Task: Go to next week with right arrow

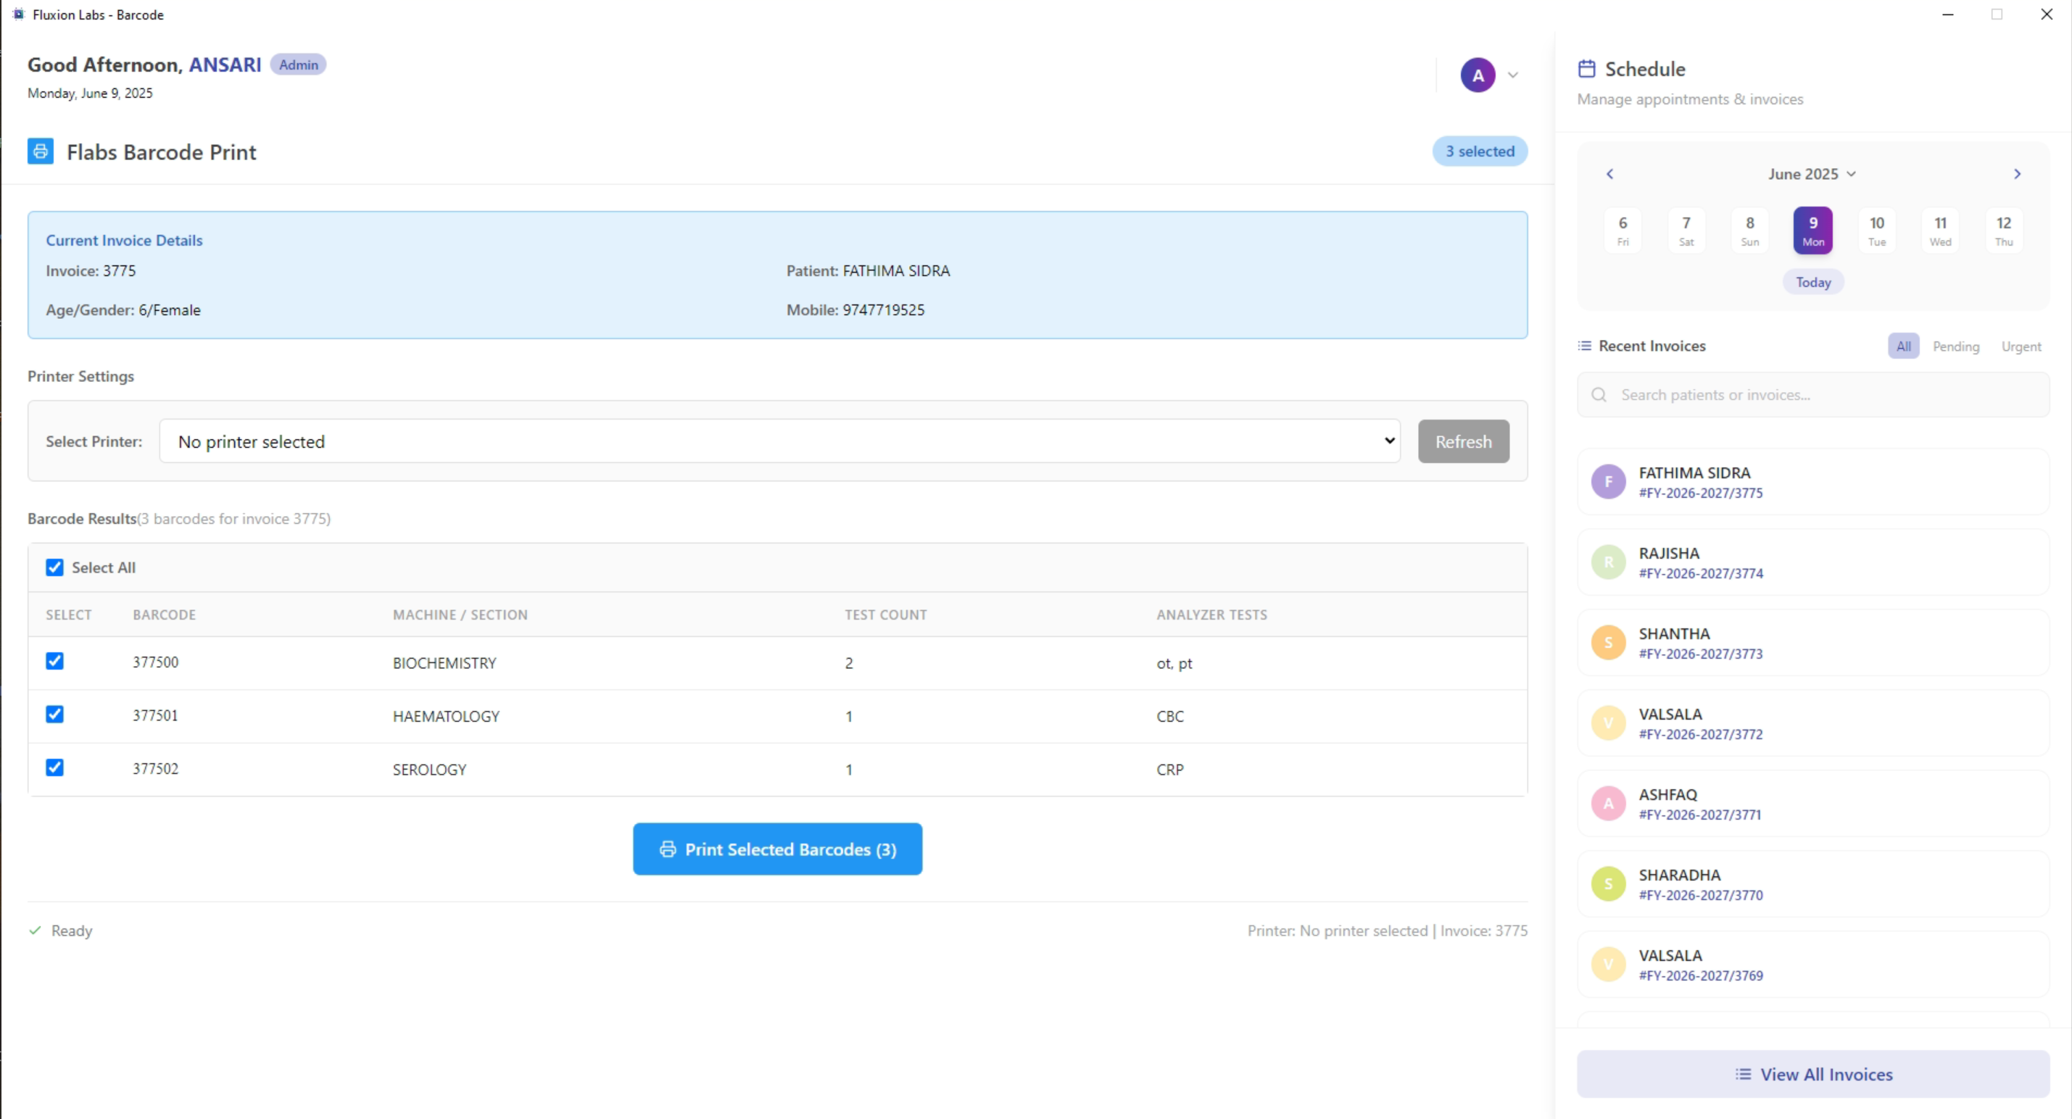Action: [2016, 174]
